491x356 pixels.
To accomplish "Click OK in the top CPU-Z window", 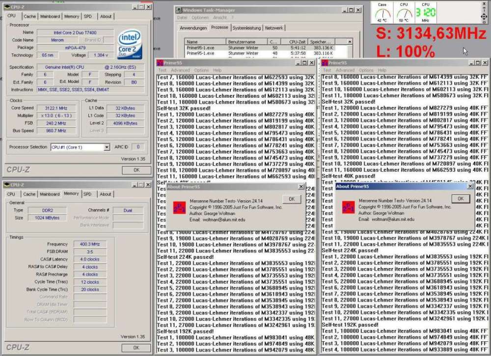I will 136,170.
